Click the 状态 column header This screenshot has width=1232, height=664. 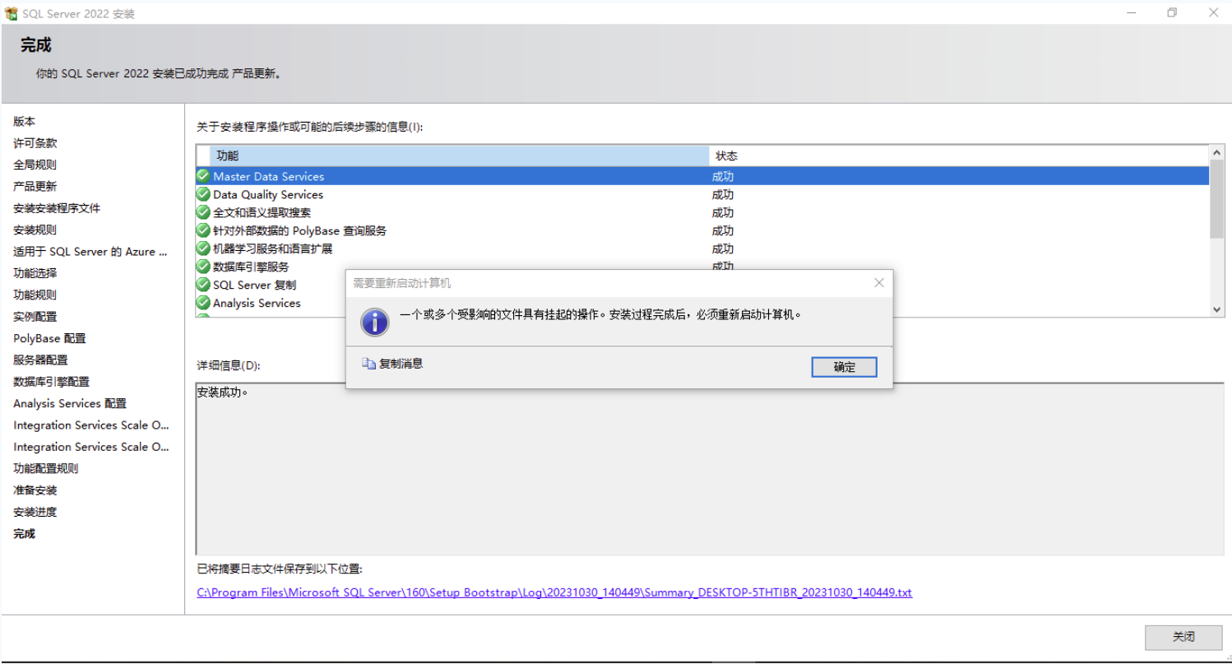tap(959, 156)
